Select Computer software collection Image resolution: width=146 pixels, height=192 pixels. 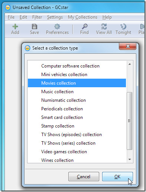click(x=77, y=66)
